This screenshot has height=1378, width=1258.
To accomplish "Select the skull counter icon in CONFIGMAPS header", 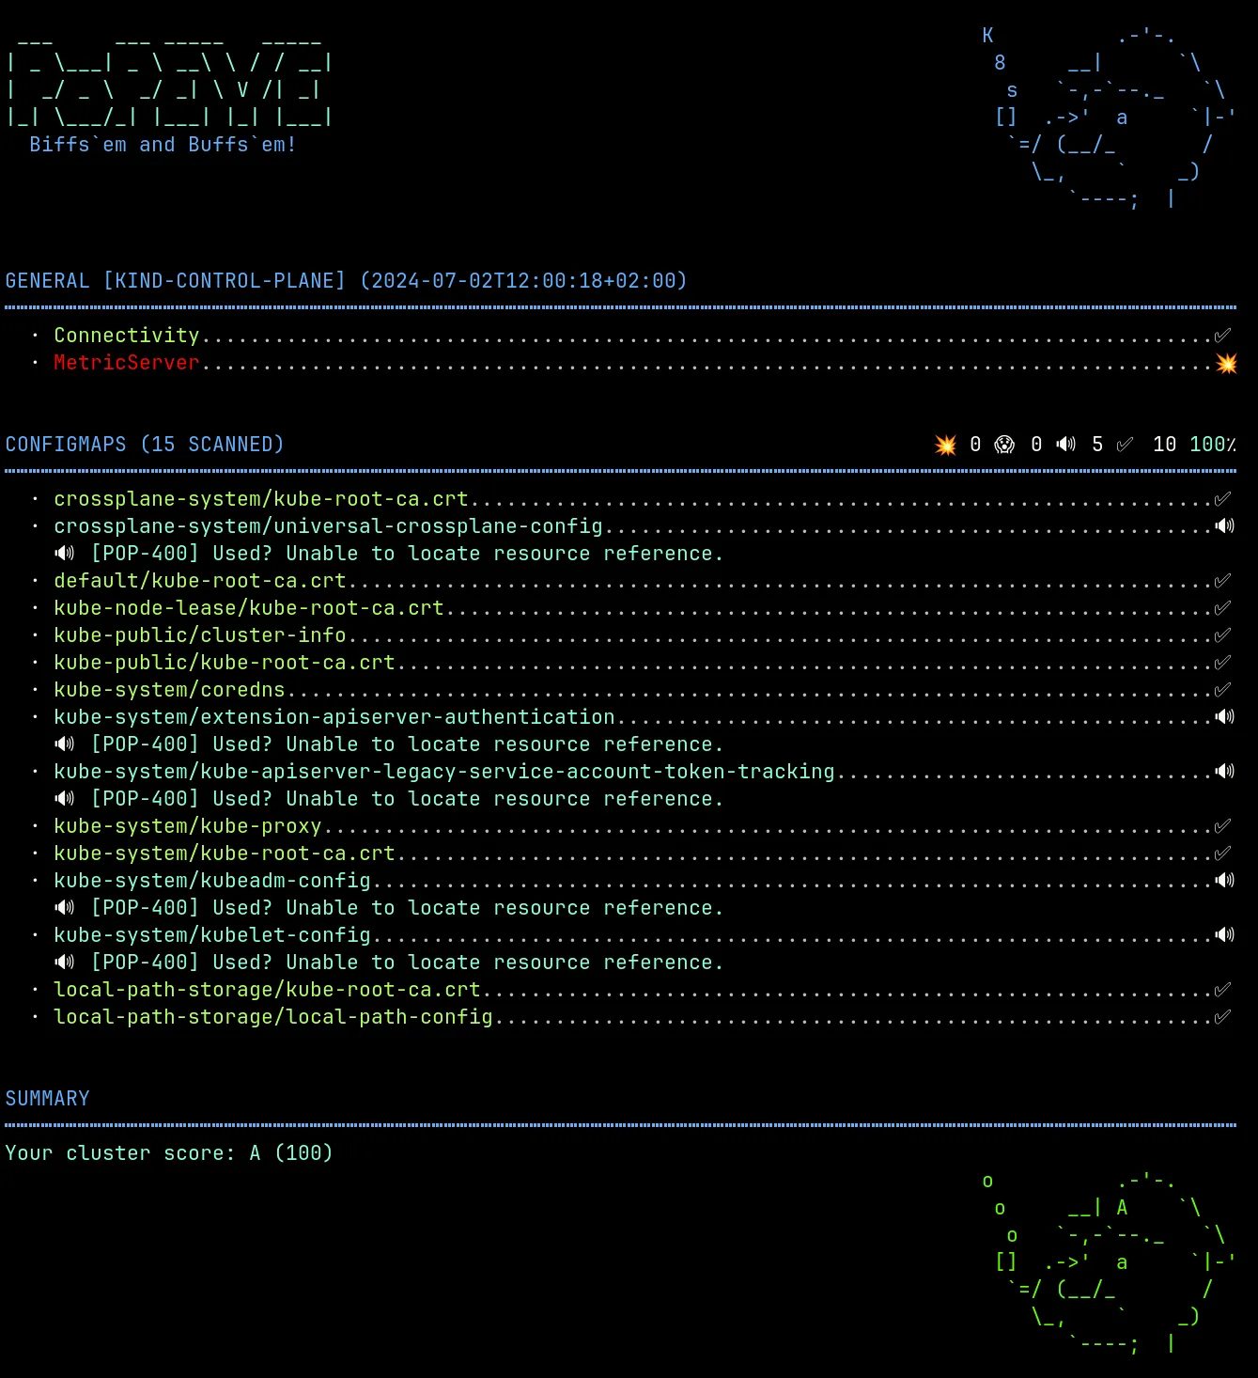I will point(1004,444).
